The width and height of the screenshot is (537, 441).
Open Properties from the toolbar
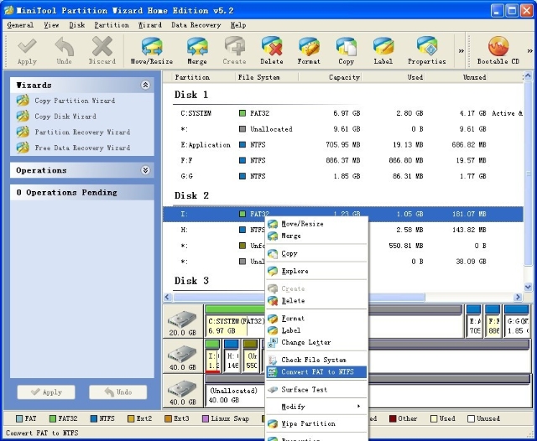pos(427,51)
